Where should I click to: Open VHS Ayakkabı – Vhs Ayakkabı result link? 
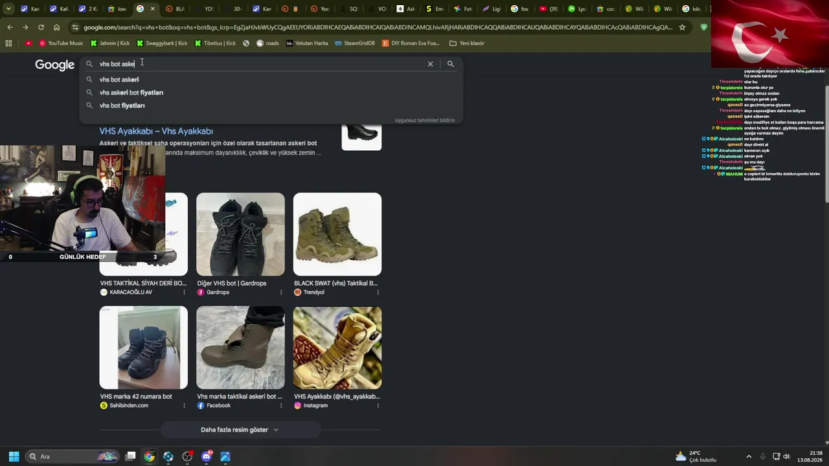point(156,131)
